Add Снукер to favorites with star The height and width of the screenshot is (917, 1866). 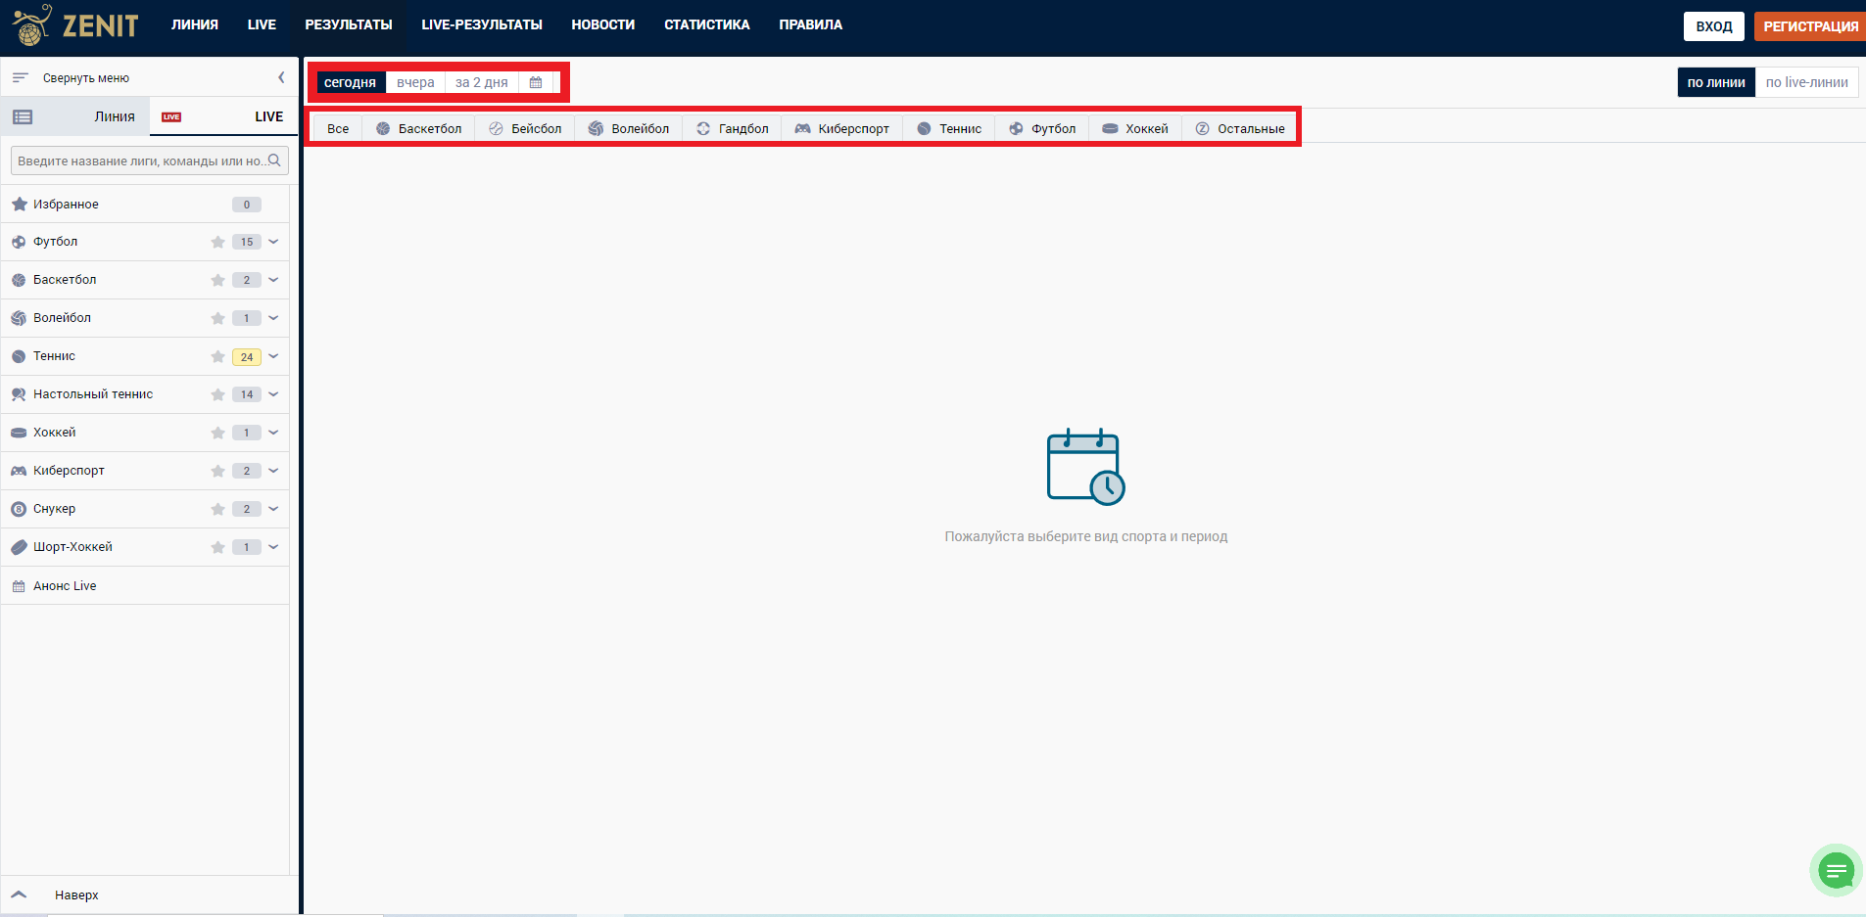pyautogui.click(x=217, y=509)
